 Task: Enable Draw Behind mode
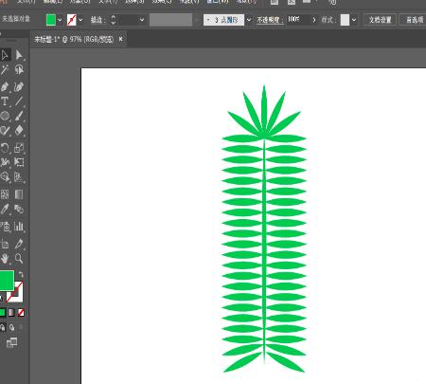coord(11,327)
